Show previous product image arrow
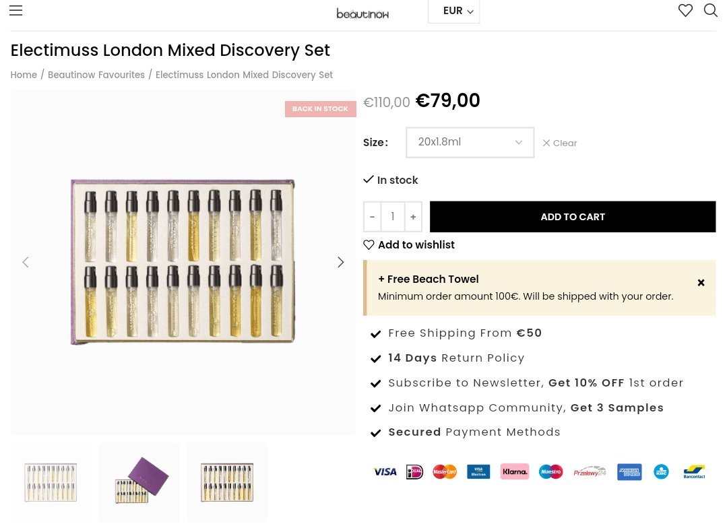727x530 pixels. point(26,262)
